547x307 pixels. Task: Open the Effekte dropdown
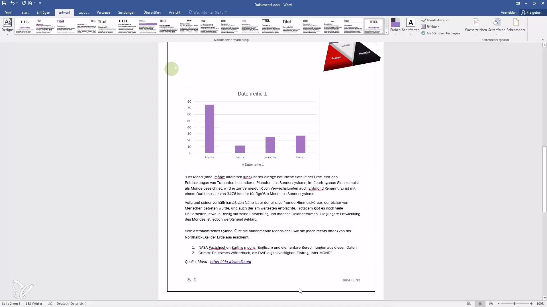430,27
